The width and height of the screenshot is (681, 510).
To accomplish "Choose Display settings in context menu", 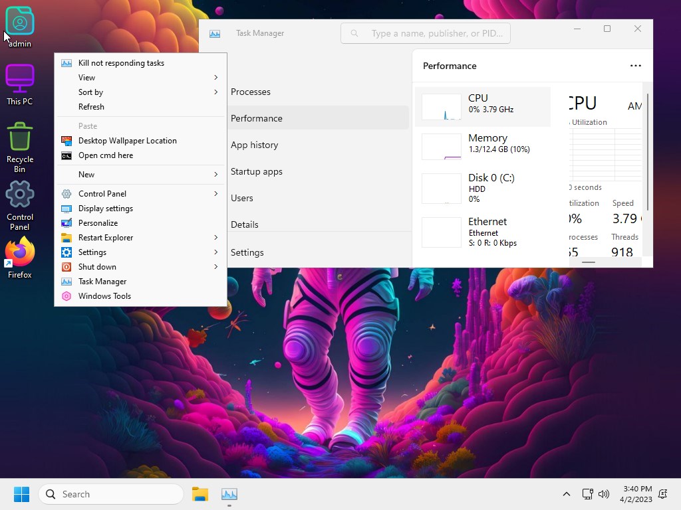I will tap(140, 209).
